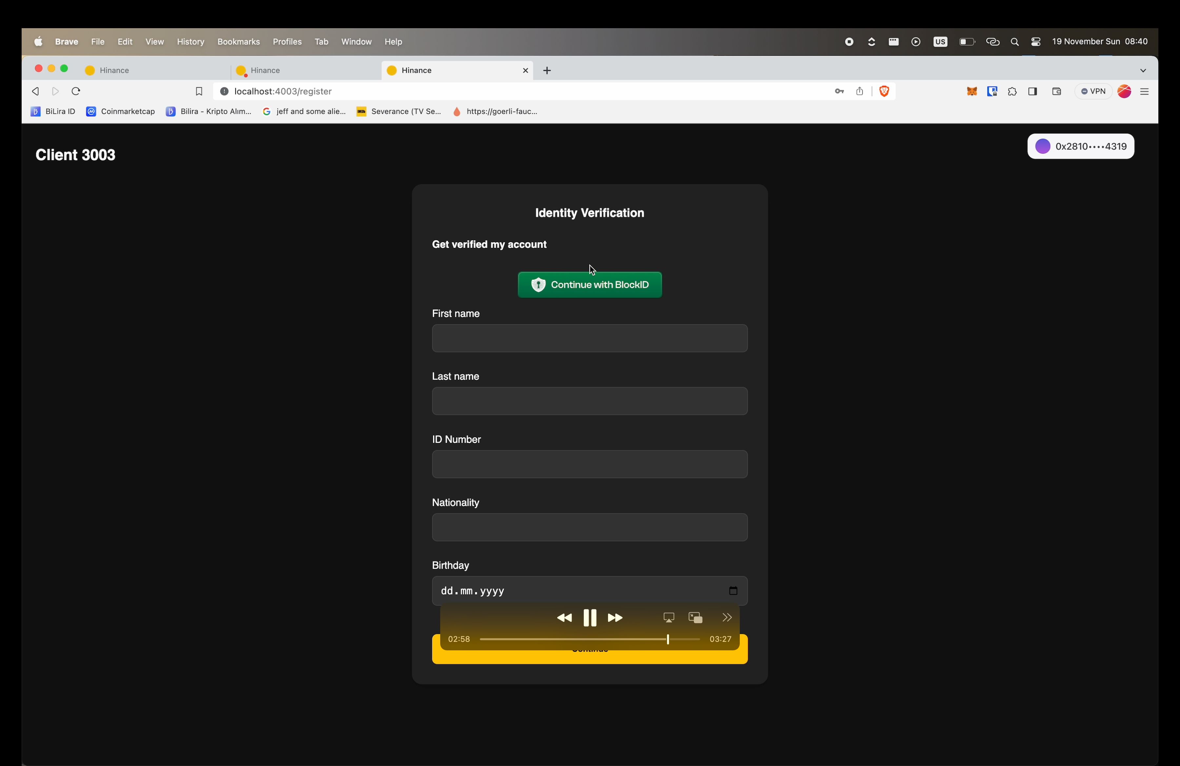1180x766 pixels.
Task: Click the wallet address 0x2810••••4319 button
Action: pos(1081,146)
